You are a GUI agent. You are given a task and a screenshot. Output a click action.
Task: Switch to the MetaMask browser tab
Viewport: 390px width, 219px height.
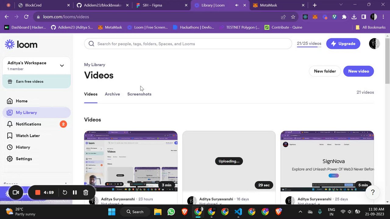click(x=279, y=5)
